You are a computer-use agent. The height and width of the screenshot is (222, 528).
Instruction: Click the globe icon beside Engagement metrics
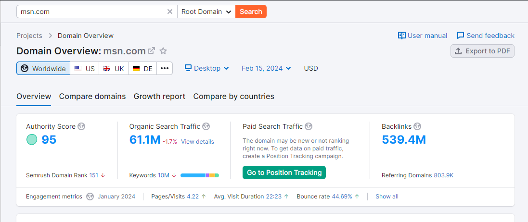[x=90, y=197]
